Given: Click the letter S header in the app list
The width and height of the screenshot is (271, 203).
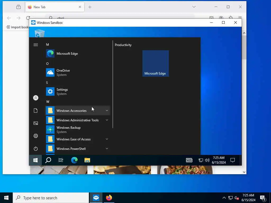Looking at the screenshot, I should coord(47,83).
